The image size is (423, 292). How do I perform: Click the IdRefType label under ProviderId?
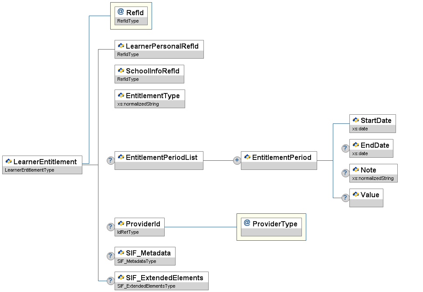click(x=128, y=232)
